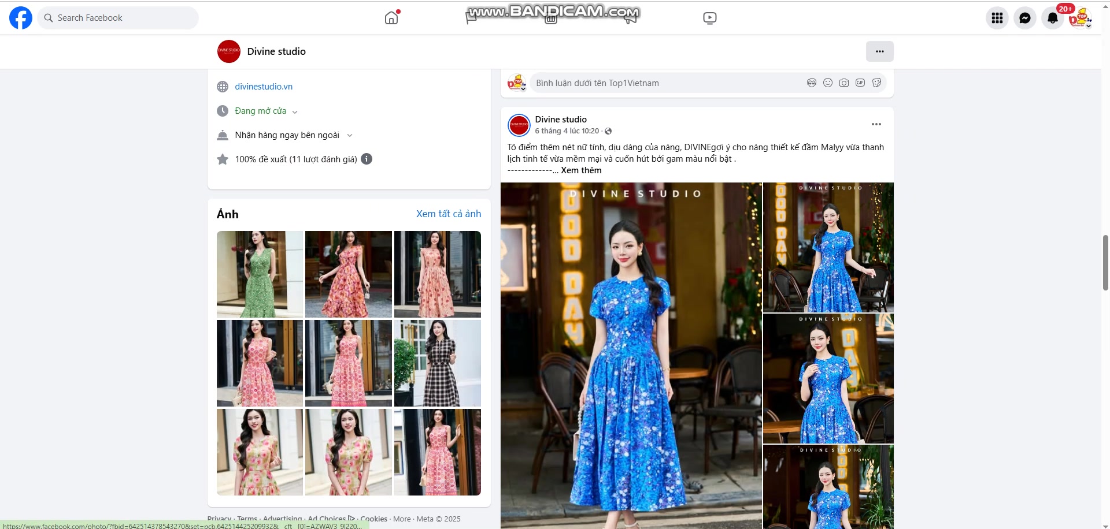Click 'Xem tất cả ảnh' link
The width and height of the screenshot is (1110, 529).
(x=448, y=214)
